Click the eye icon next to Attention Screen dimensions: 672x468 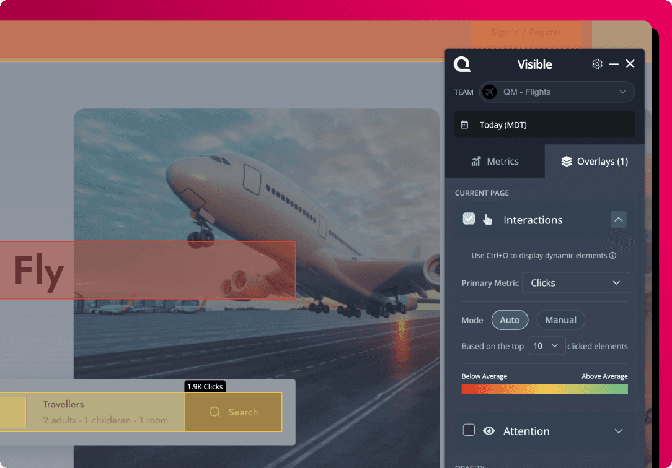pos(489,431)
